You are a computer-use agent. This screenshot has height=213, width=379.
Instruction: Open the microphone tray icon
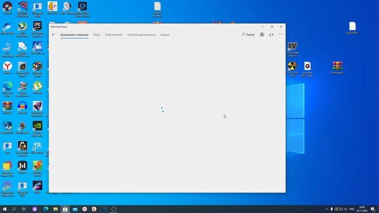click(x=332, y=209)
